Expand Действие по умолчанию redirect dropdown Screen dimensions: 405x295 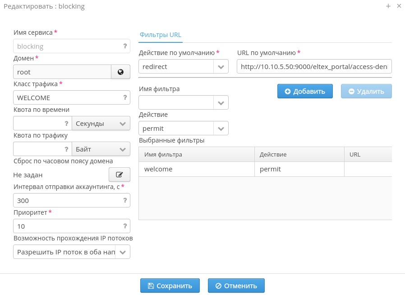(221, 67)
